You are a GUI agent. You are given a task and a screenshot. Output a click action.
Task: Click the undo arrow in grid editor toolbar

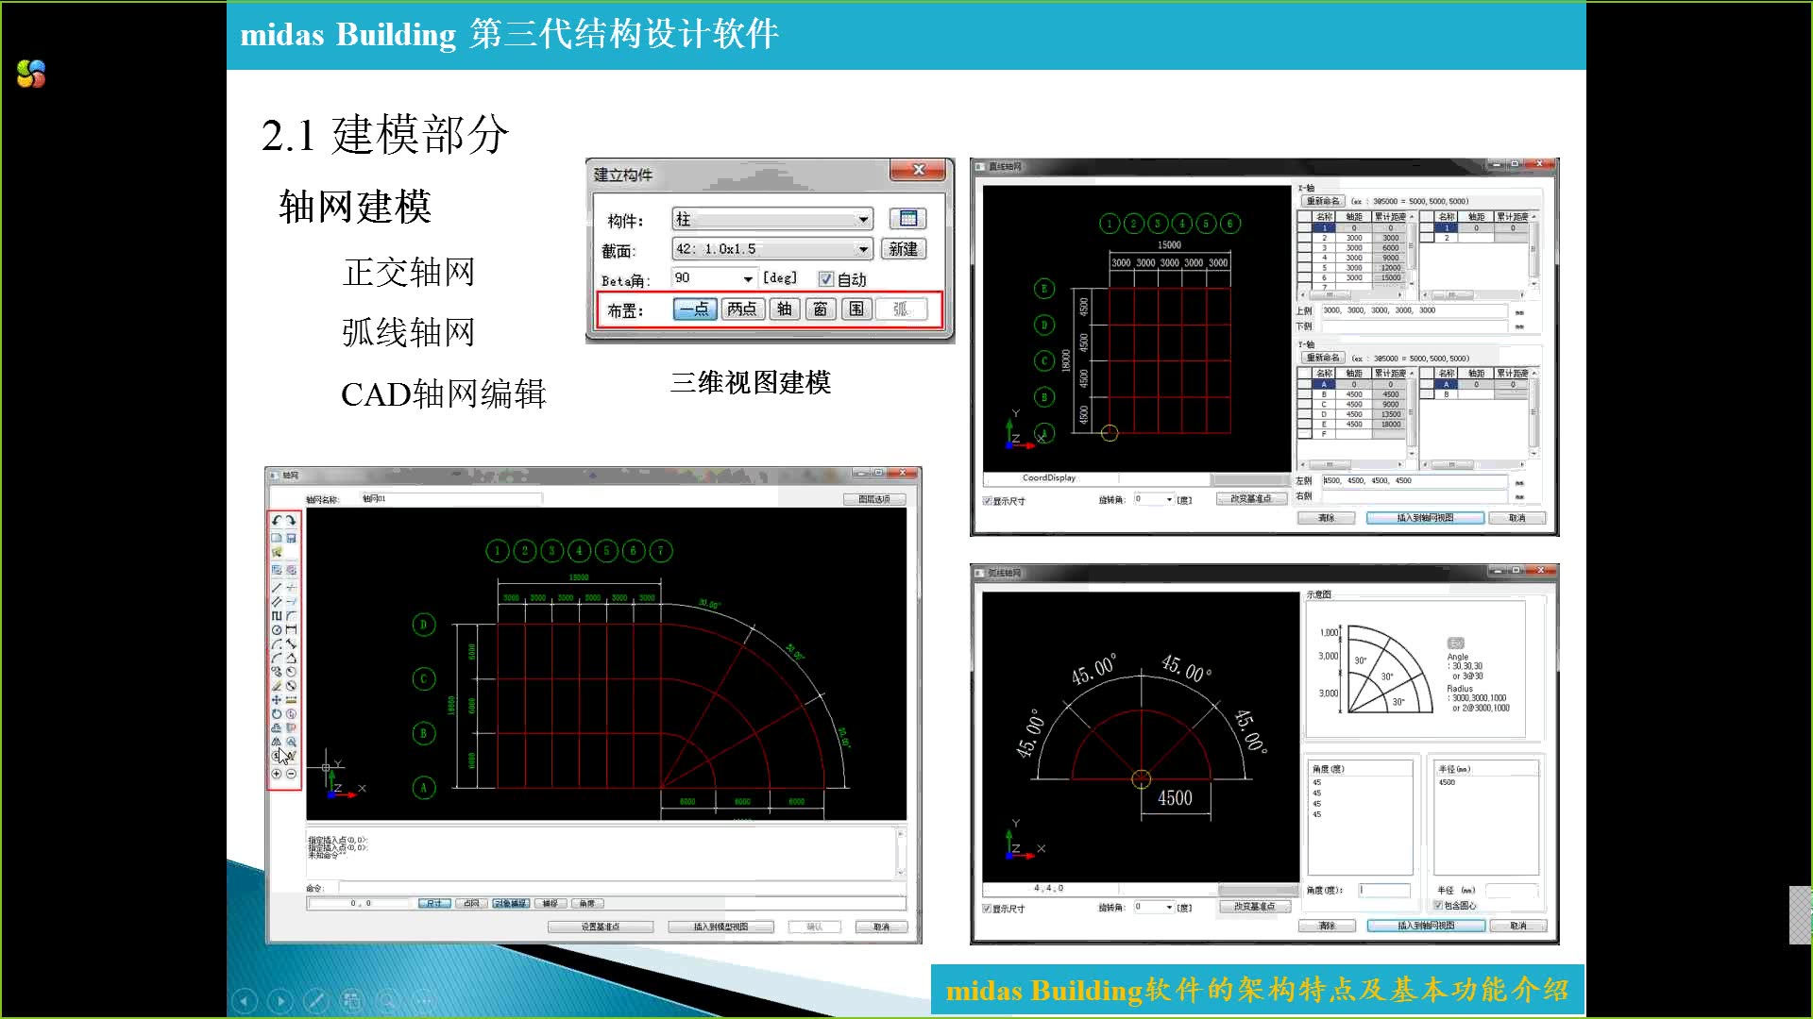pyautogui.click(x=276, y=521)
